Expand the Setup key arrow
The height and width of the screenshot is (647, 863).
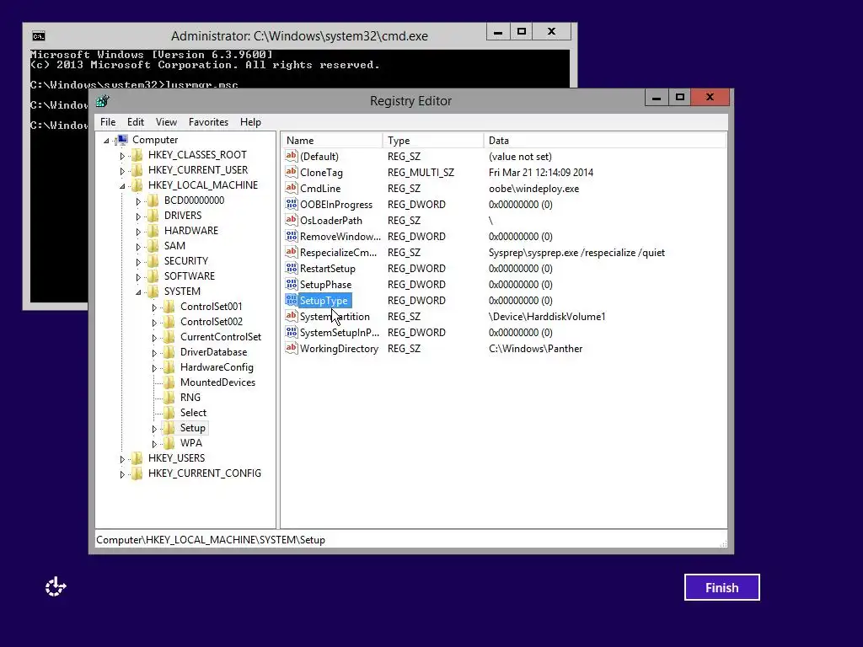155,429
